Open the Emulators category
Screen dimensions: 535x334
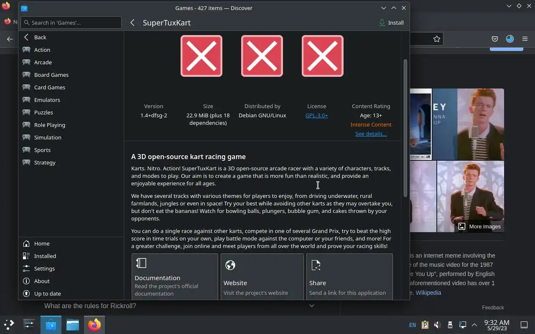tap(71, 100)
